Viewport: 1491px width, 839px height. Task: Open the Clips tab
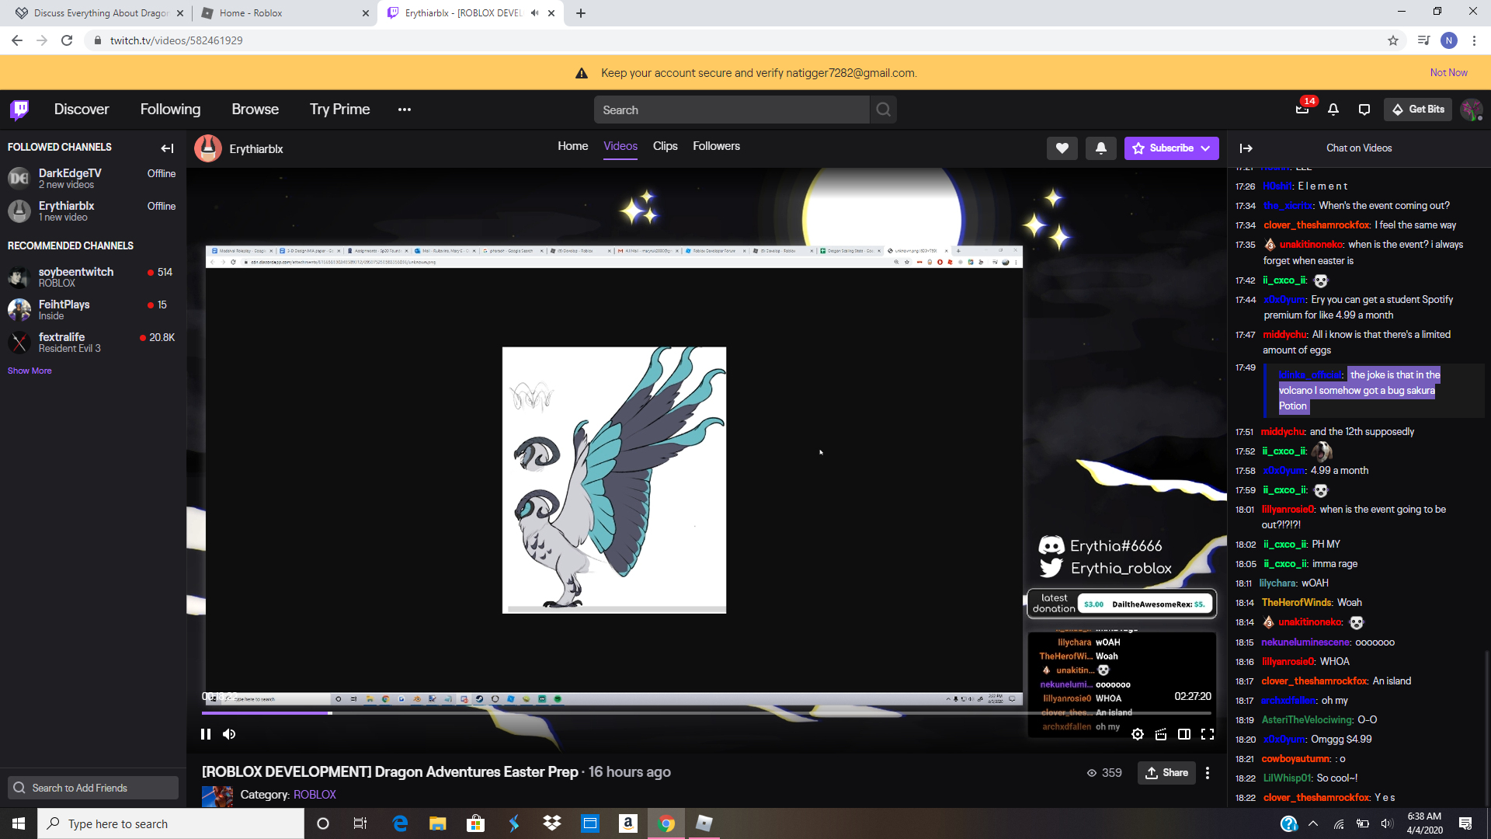pos(665,146)
